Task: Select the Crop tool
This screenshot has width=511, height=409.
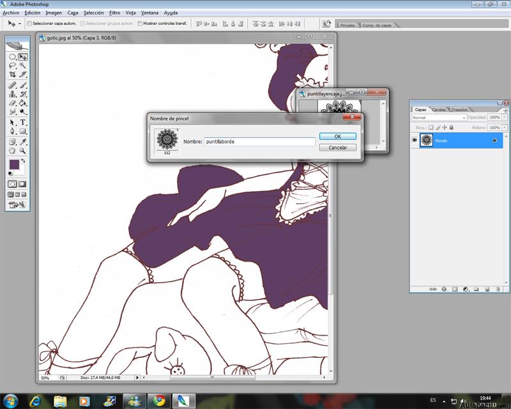Action: 12,74
